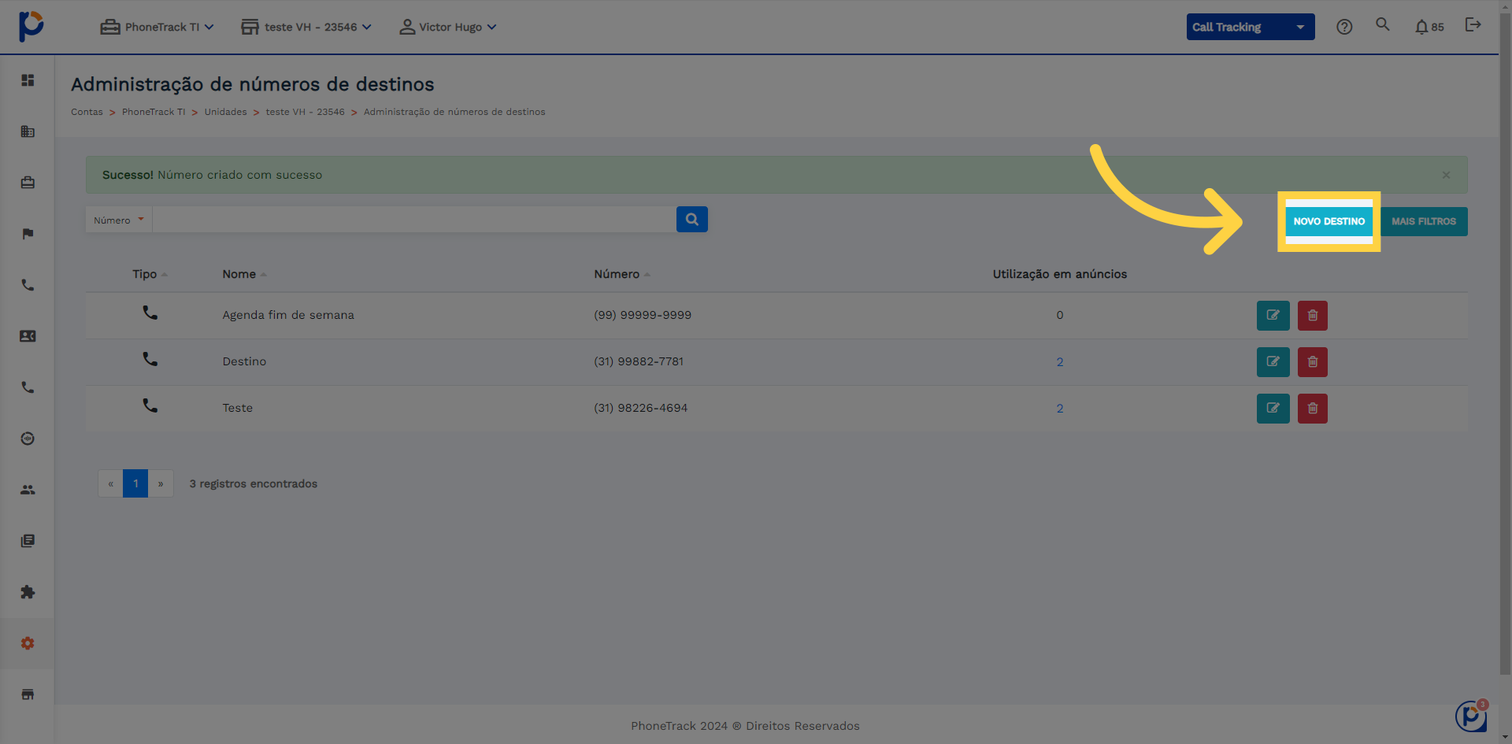This screenshot has height=744, width=1512.
Task: Click the logout icon in top bar
Action: pos(1473,25)
